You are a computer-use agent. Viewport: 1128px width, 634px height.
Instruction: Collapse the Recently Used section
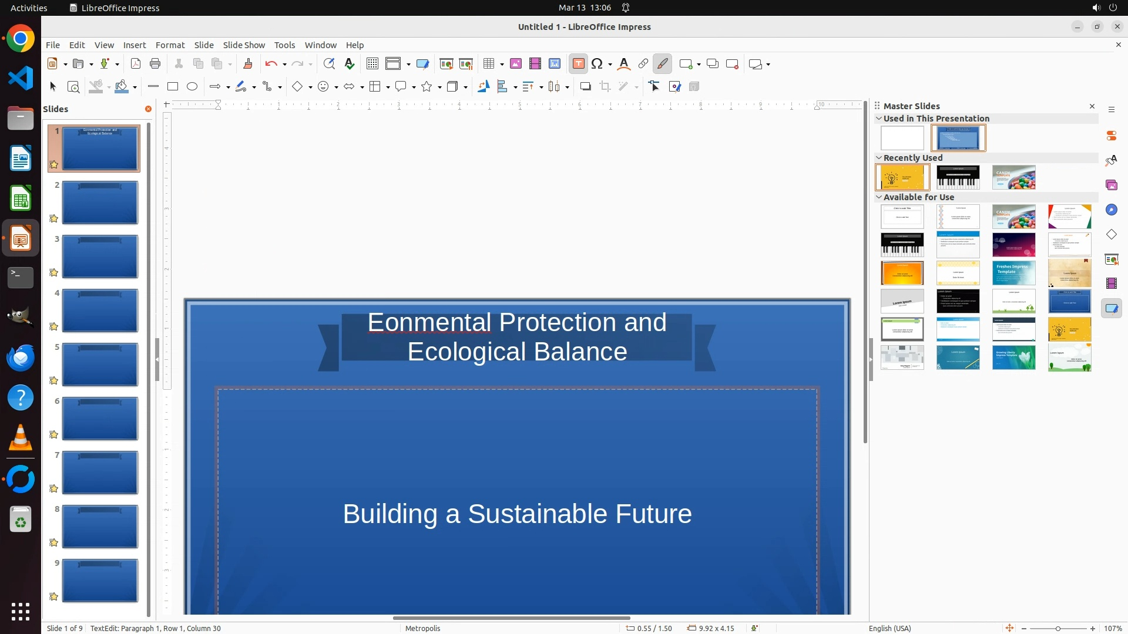[x=879, y=158]
